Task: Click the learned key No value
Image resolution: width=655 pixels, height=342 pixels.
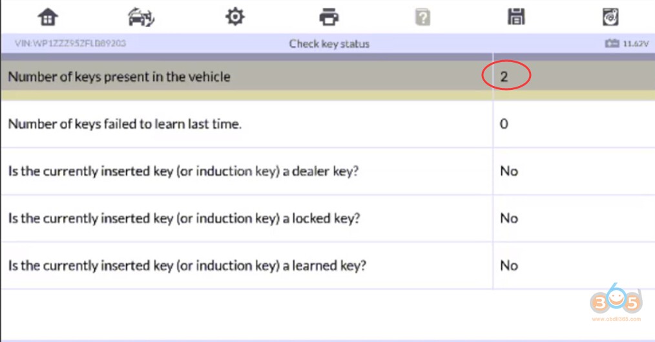Action: point(509,266)
